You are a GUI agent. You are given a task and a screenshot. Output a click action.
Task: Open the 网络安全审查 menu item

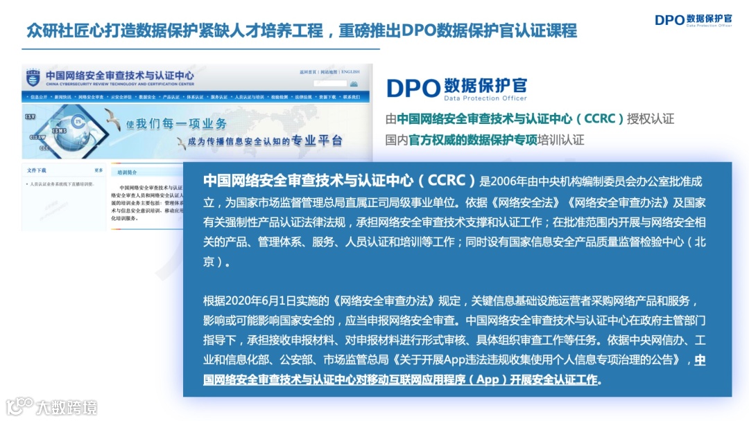(91, 97)
